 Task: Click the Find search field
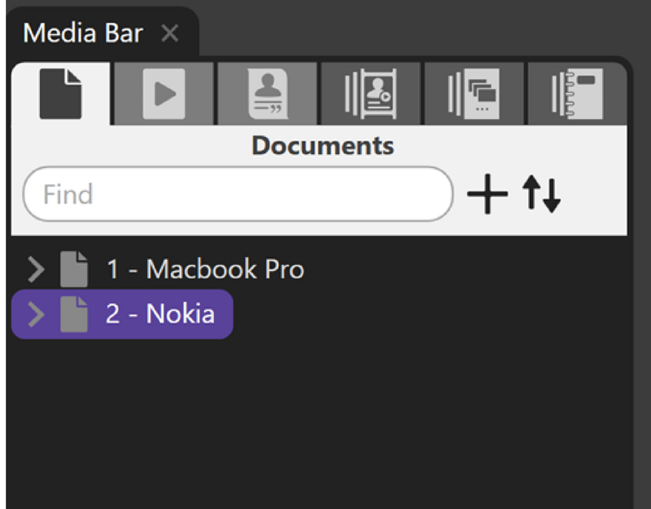coord(237,194)
